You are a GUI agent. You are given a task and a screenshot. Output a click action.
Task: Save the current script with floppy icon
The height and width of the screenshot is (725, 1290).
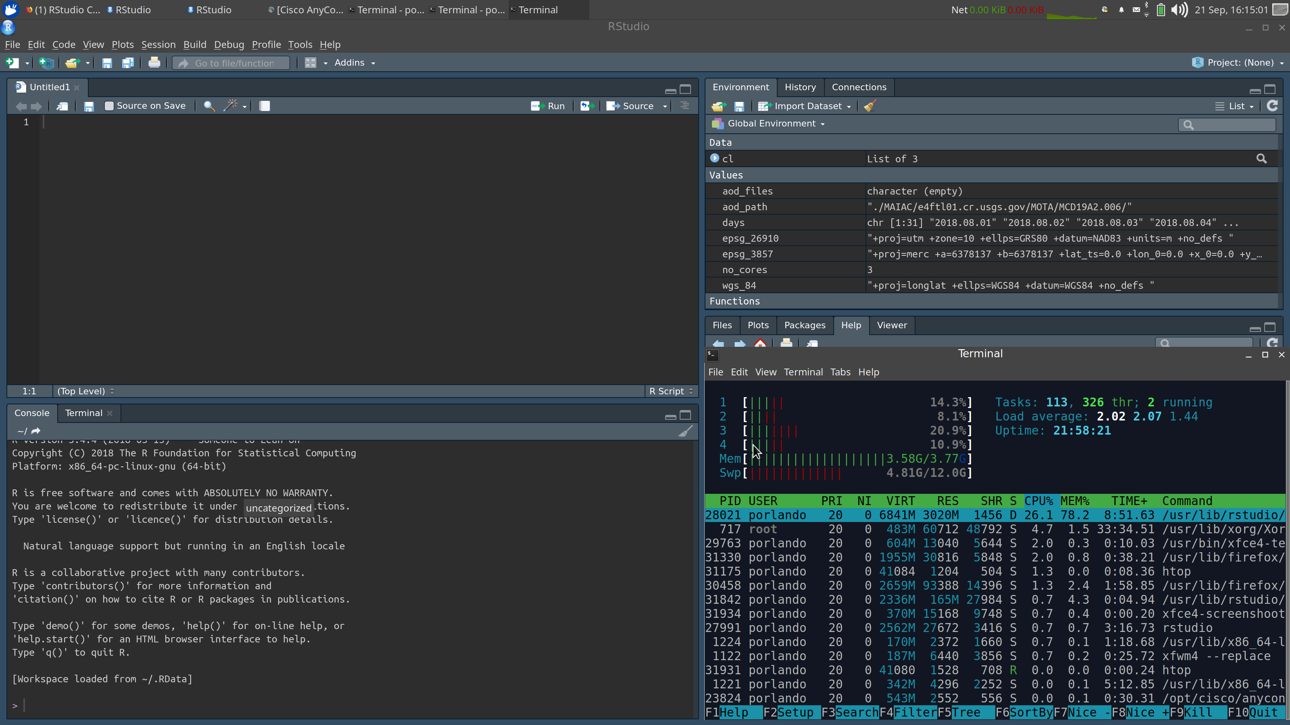coord(89,106)
